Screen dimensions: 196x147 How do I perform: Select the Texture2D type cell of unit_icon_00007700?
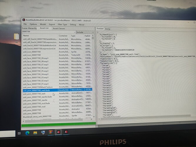(x=76, y=55)
